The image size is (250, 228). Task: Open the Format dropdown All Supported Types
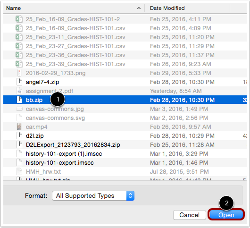[x=93, y=195]
